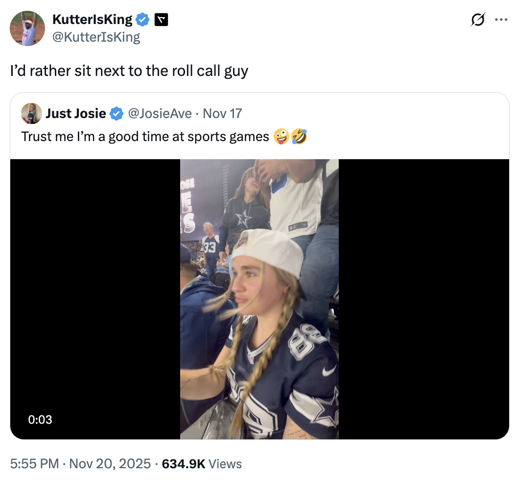Screen dimensions: 514x480
Task: Open the @JosieAve handle link
Action: pos(160,114)
